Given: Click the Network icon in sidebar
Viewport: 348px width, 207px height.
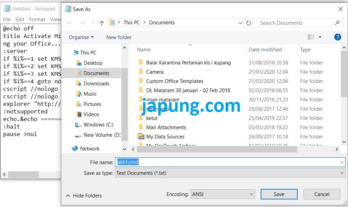Looking at the screenshot, I should 75,148.
